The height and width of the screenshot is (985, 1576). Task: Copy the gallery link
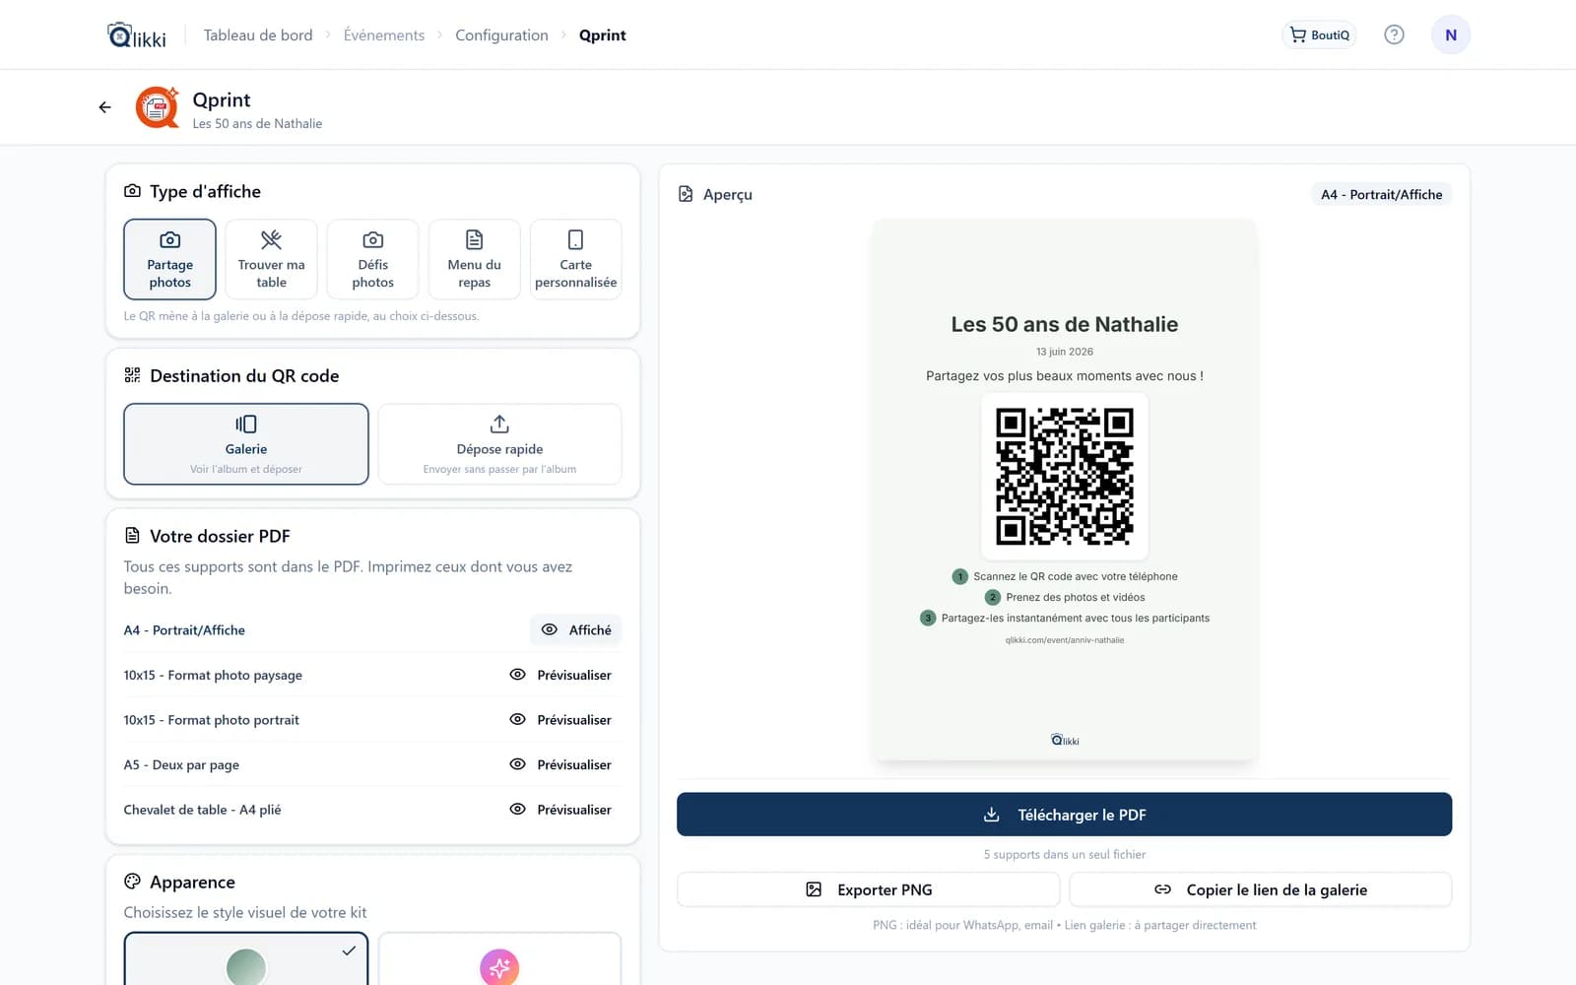pos(1261,889)
